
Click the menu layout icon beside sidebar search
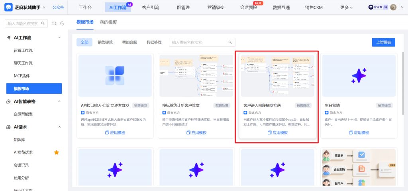point(54,24)
